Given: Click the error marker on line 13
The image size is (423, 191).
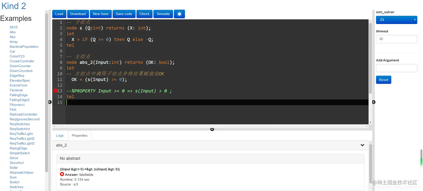Looking at the screenshot, I should click(x=55, y=91).
